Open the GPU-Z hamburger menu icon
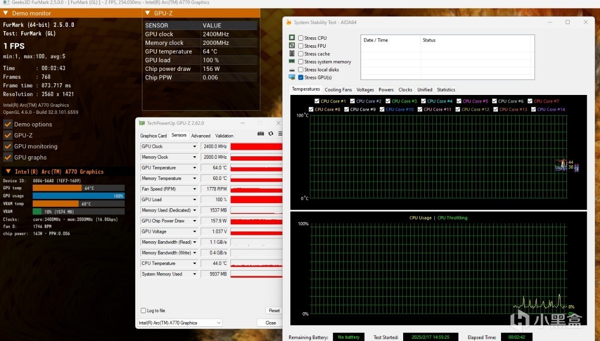 (x=280, y=134)
